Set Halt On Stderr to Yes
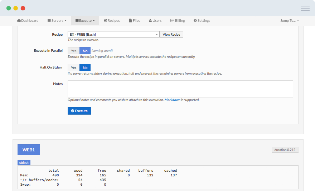 [73, 67]
